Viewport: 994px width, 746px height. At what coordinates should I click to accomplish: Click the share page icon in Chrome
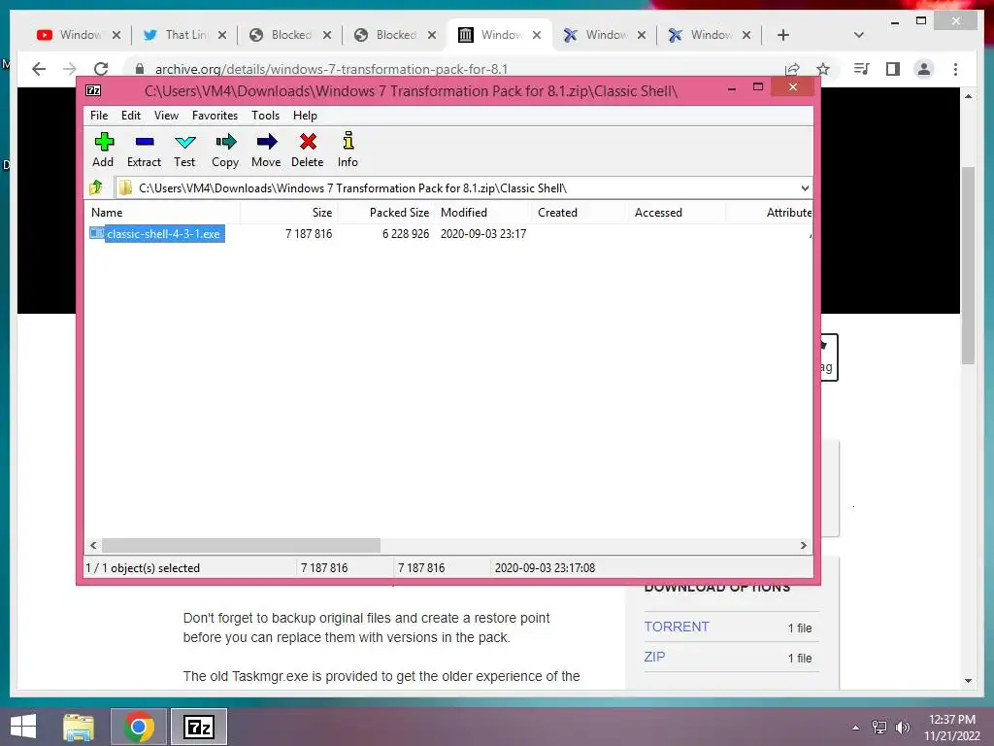[792, 69]
